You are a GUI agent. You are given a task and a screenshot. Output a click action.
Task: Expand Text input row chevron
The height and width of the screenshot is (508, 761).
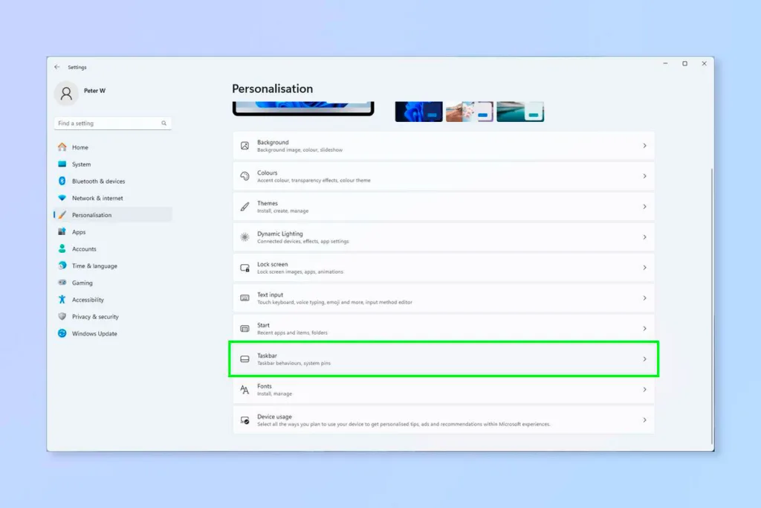click(x=644, y=298)
